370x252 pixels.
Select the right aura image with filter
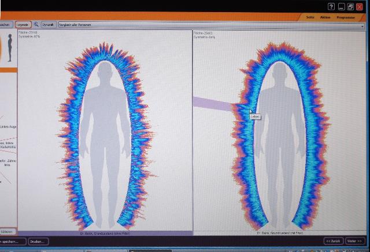[281, 133]
